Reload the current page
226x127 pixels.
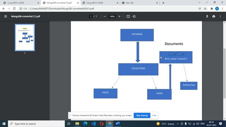pyautogui.click(x=14, y=8)
